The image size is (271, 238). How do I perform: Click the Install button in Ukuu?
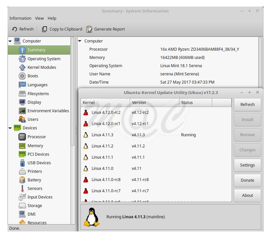(247, 120)
